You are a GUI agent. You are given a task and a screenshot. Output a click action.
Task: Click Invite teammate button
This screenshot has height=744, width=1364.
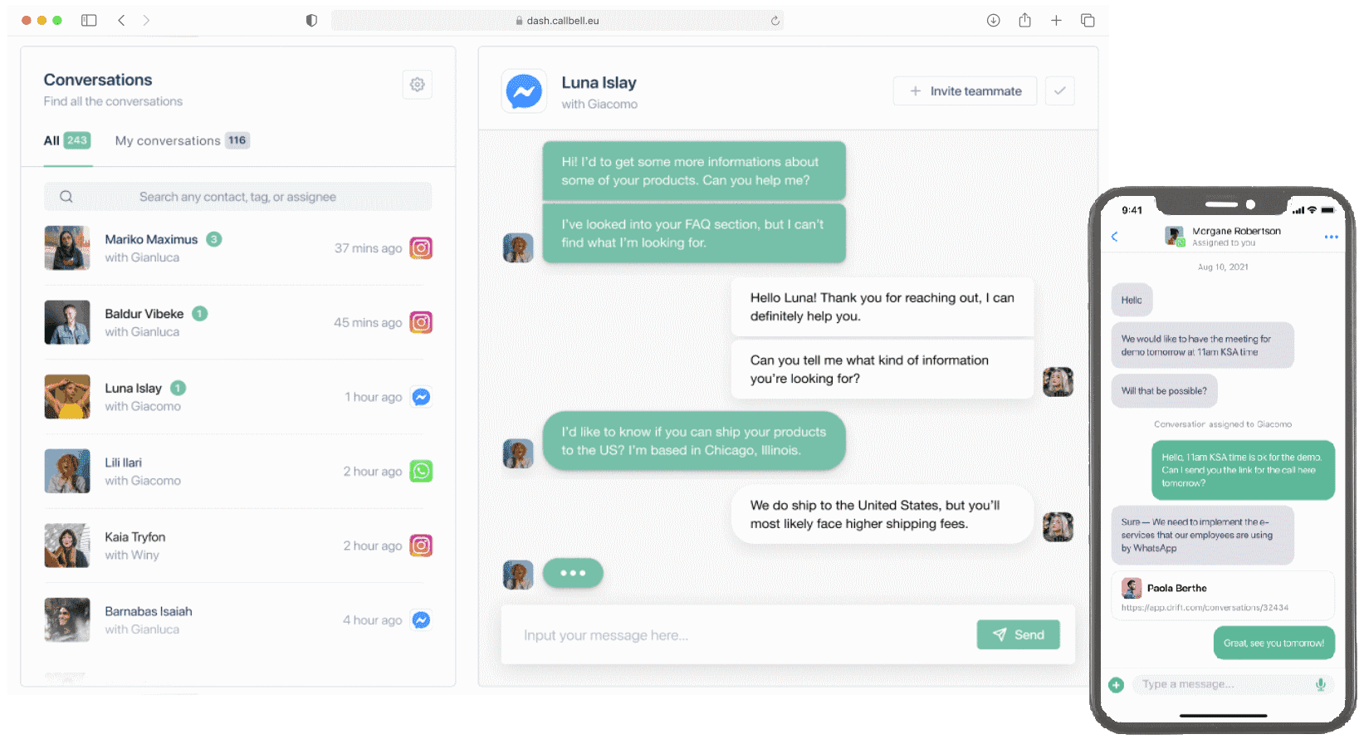[x=965, y=91]
